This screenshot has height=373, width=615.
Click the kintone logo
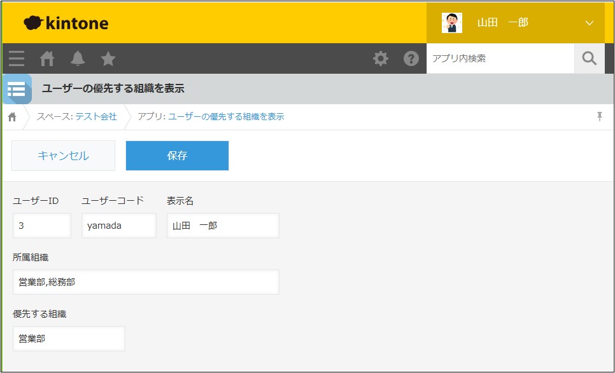(66, 24)
